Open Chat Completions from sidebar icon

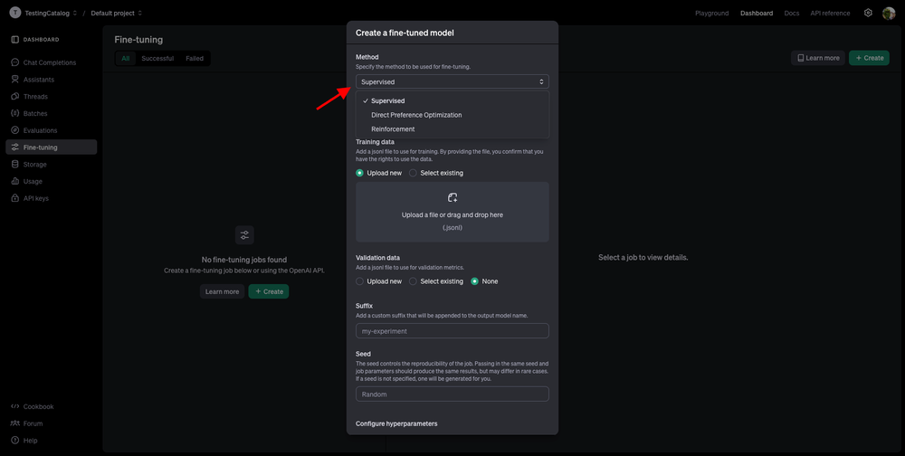click(15, 62)
